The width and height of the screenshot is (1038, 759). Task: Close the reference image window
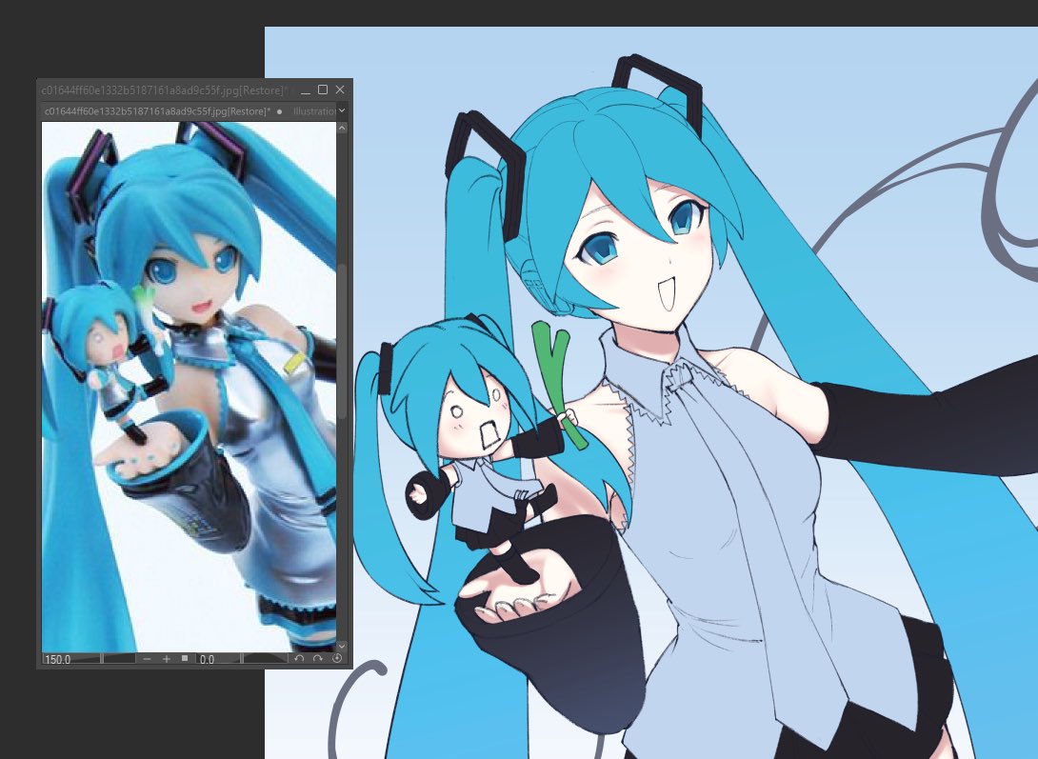pos(340,90)
